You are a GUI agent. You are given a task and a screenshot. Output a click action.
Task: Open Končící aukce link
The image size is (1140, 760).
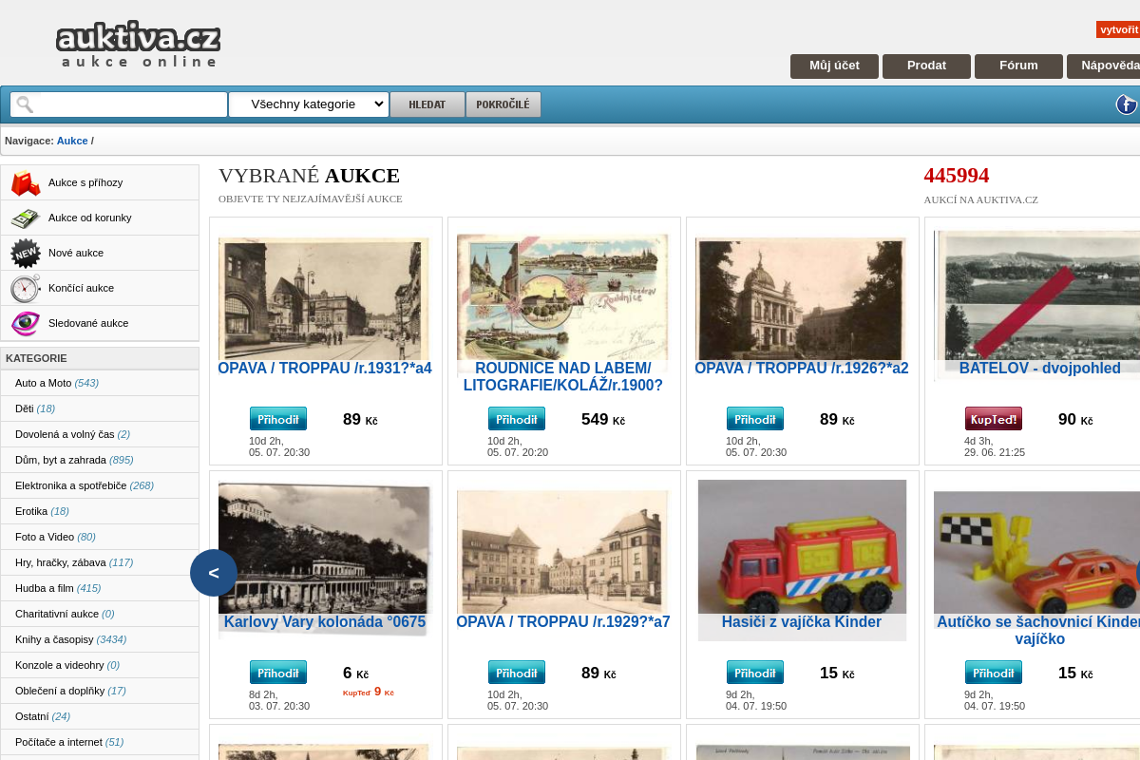(x=81, y=288)
